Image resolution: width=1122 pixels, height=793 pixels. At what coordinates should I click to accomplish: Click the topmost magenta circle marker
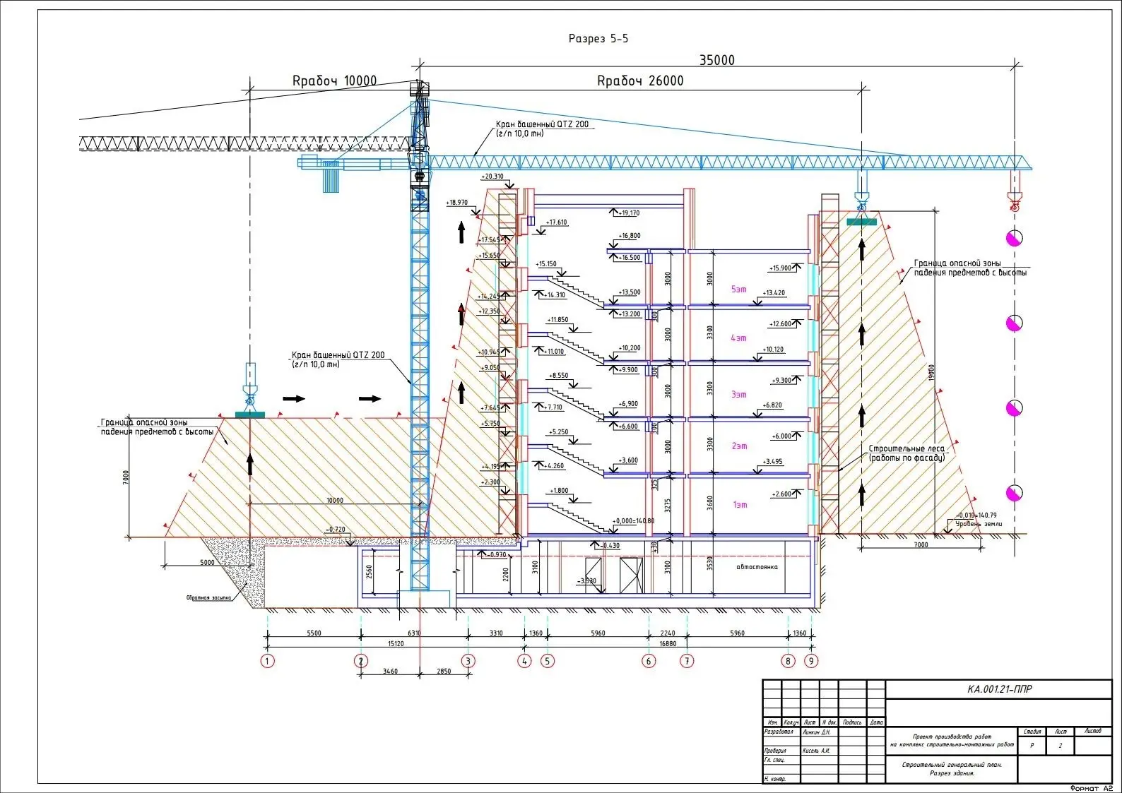(x=1015, y=238)
